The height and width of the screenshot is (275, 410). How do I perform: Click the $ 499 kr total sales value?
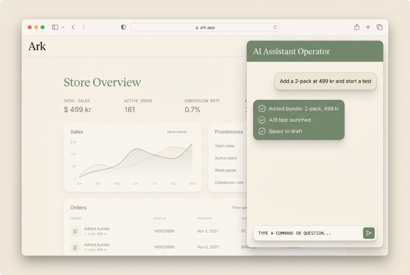click(x=78, y=110)
